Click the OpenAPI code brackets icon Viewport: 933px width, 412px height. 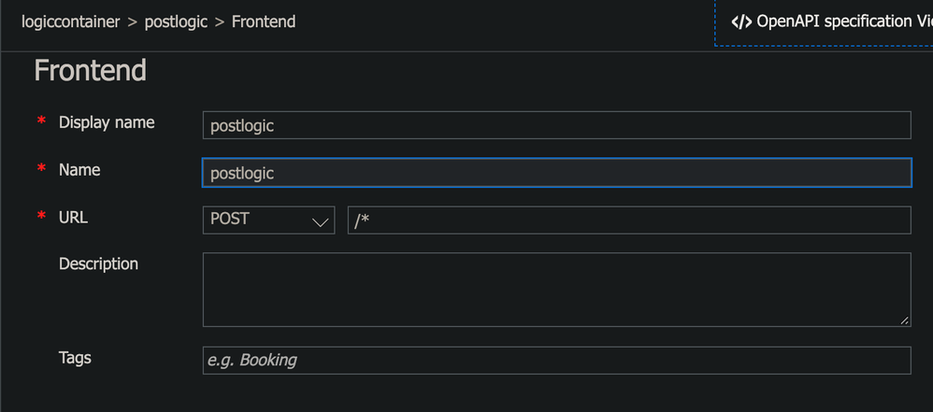pyautogui.click(x=741, y=21)
